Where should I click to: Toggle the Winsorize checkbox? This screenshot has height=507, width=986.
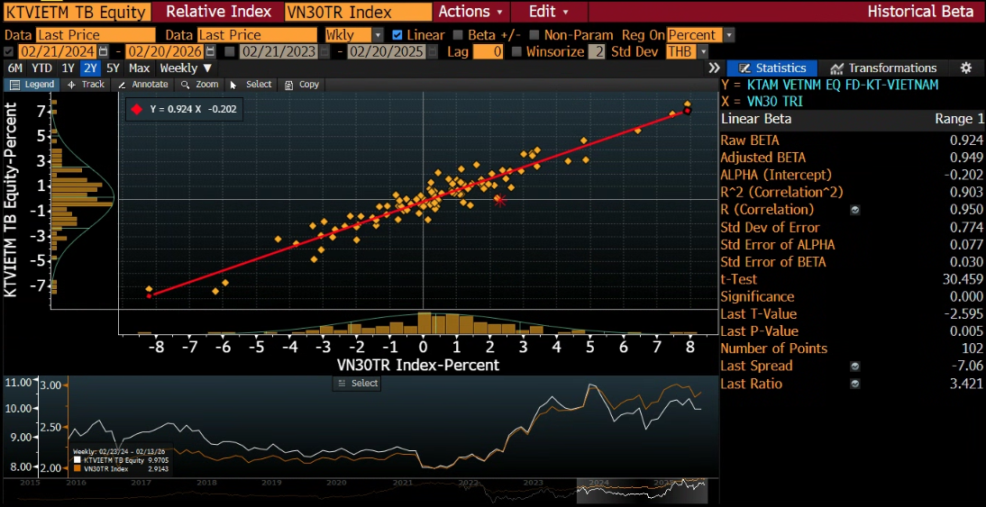coord(517,52)
